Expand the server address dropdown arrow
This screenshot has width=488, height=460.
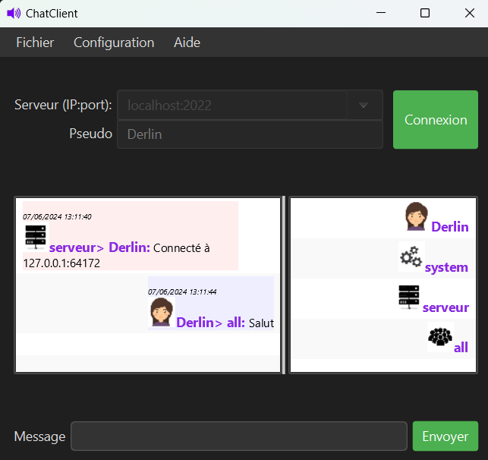pyautogui.click(x=364, y=106)
